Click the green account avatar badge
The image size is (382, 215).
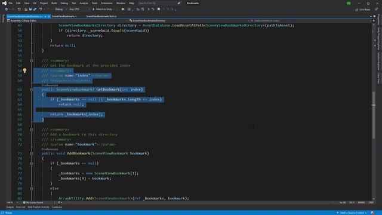click(349, 3)
